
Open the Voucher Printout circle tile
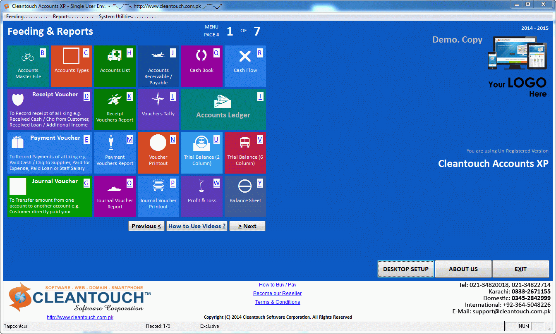click(158, 153)
